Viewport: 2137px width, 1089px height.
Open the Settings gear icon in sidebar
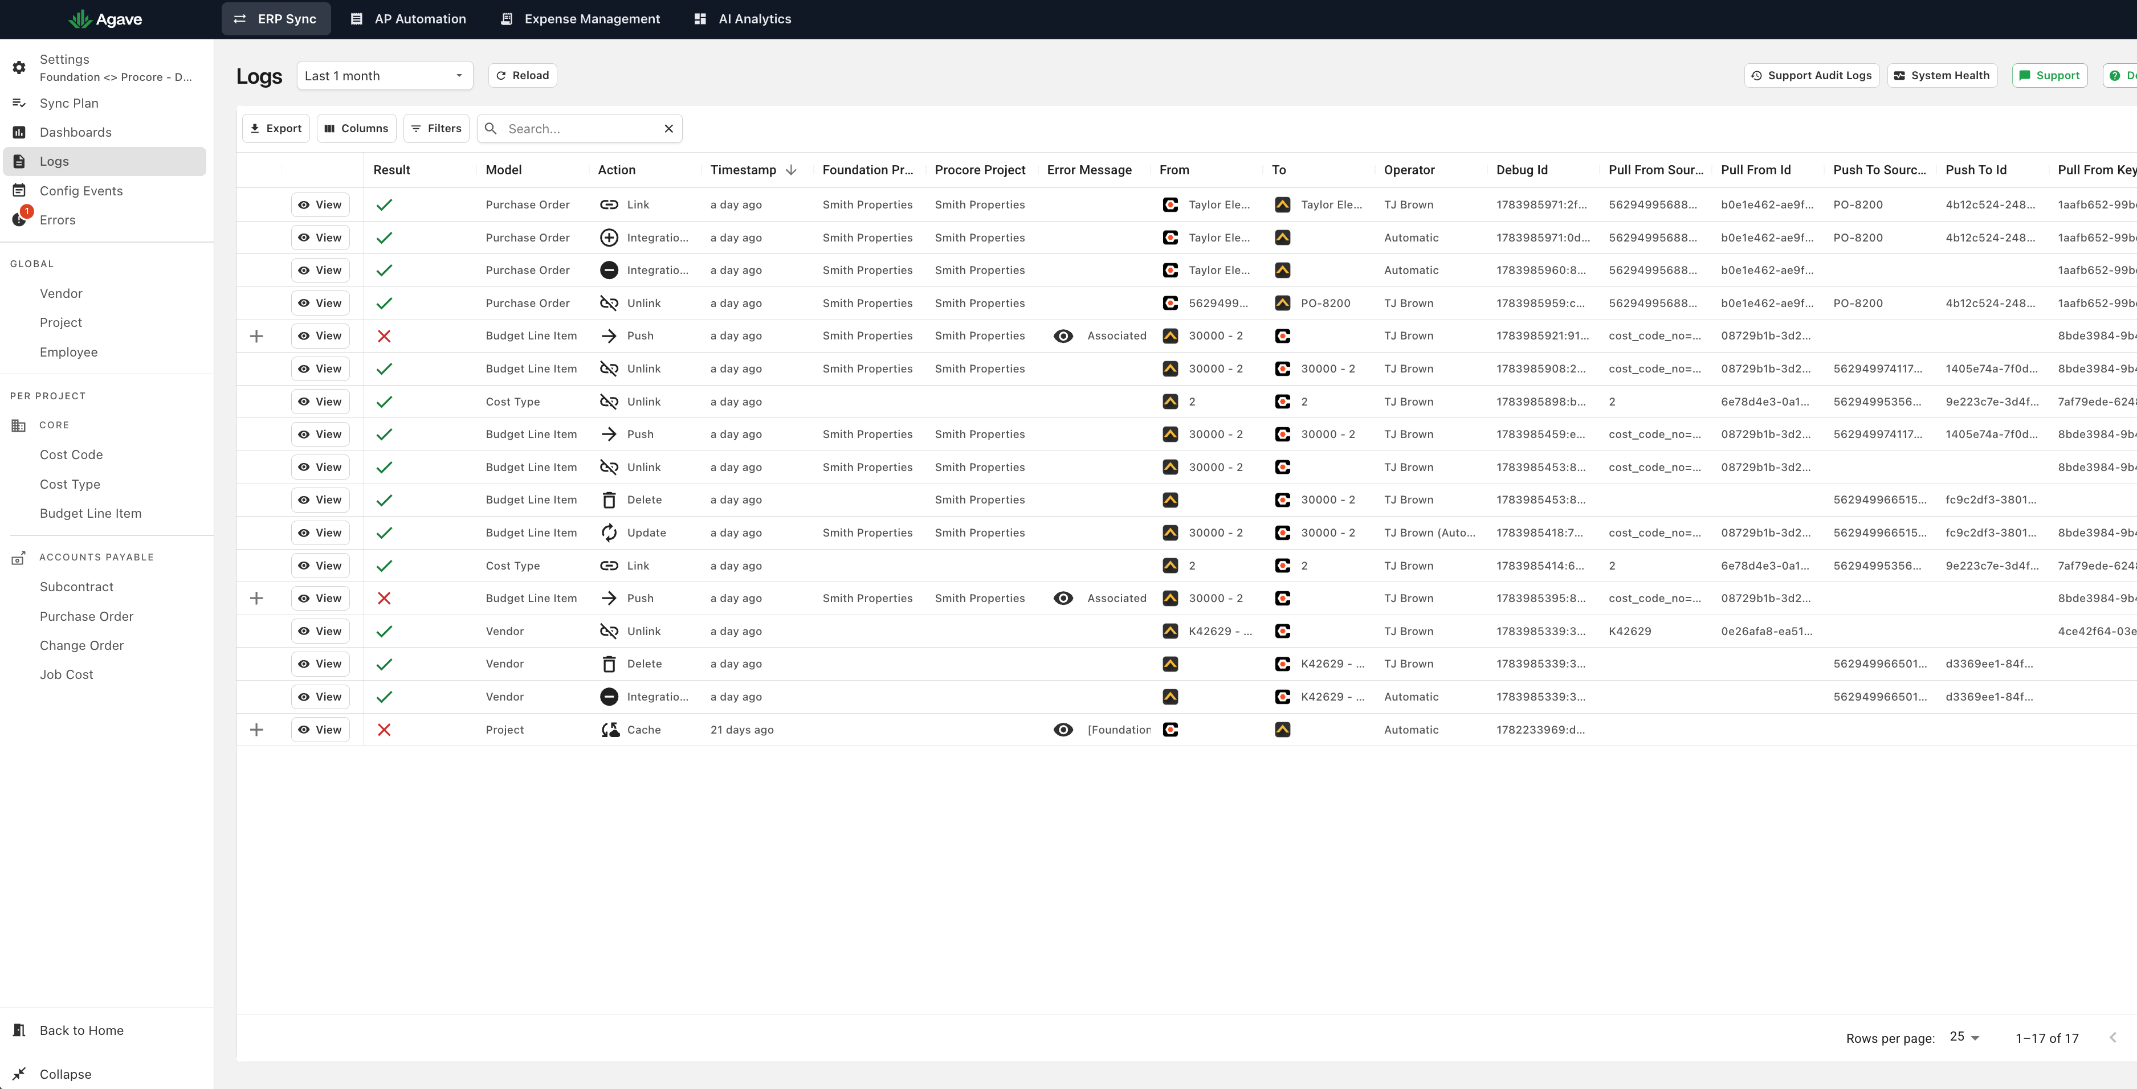[x=19, y=68]
